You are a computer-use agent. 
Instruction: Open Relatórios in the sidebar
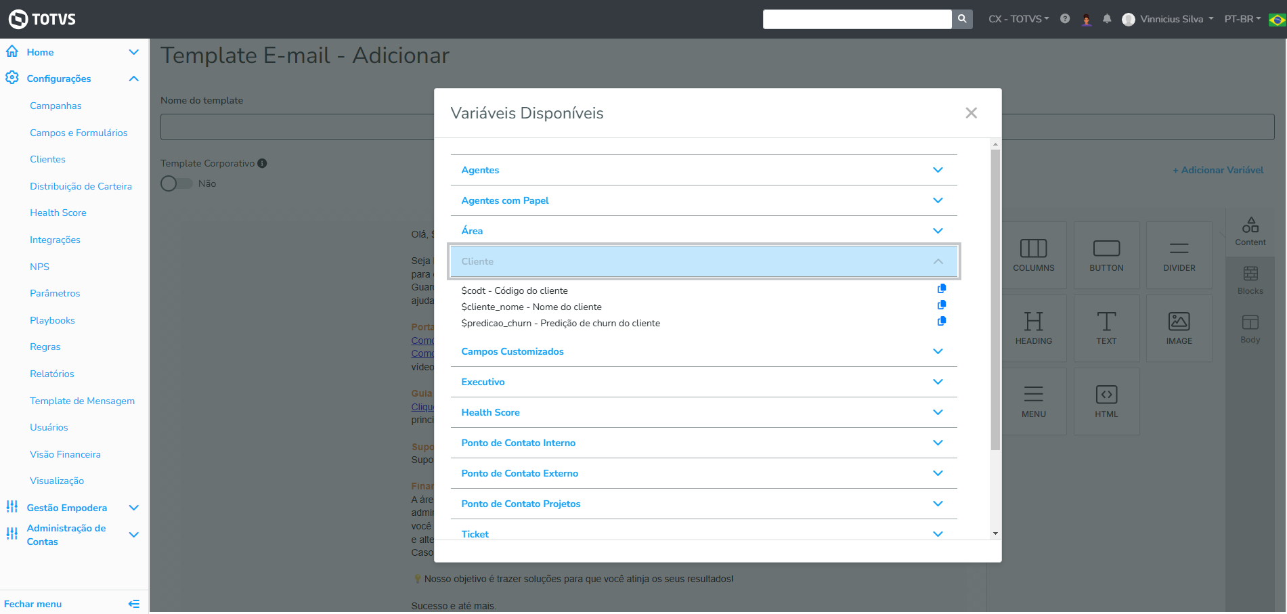point(52,374)
